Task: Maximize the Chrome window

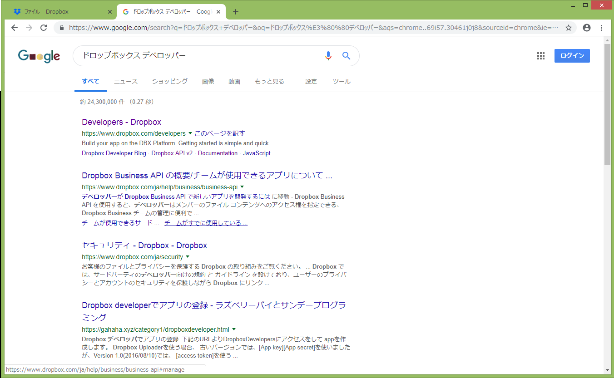Action: pyautogui.click(x=585, y=5)
